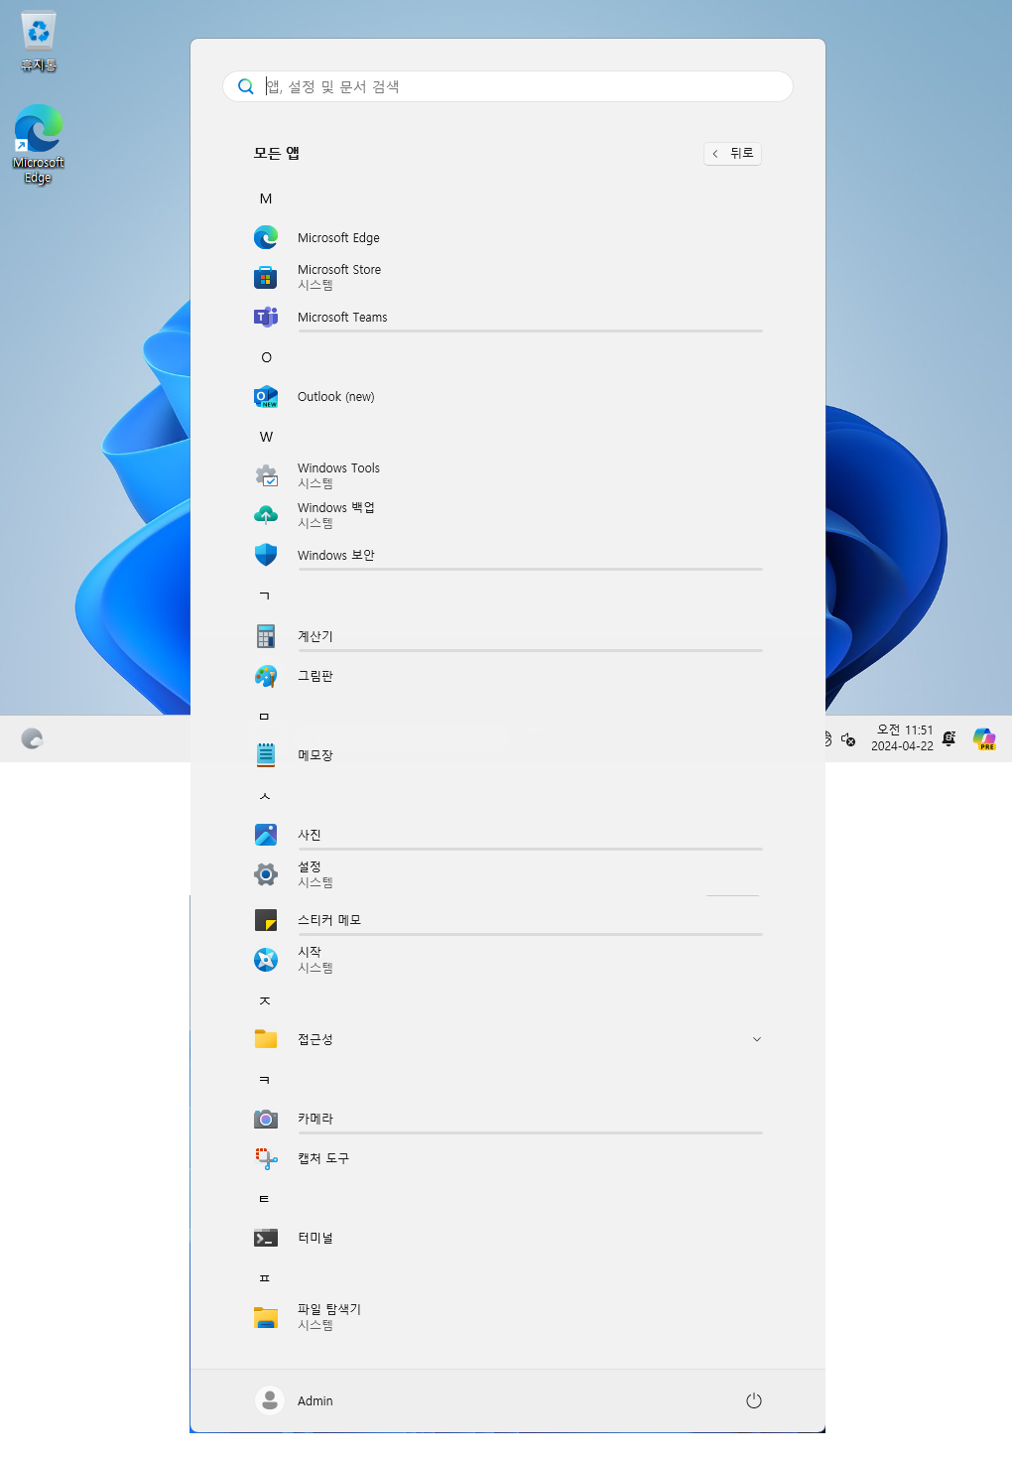Viewport: 1012px width, 1460px height.
Task: Expand the 접근성 folder chevron
Action: [x=757, y=1039]
